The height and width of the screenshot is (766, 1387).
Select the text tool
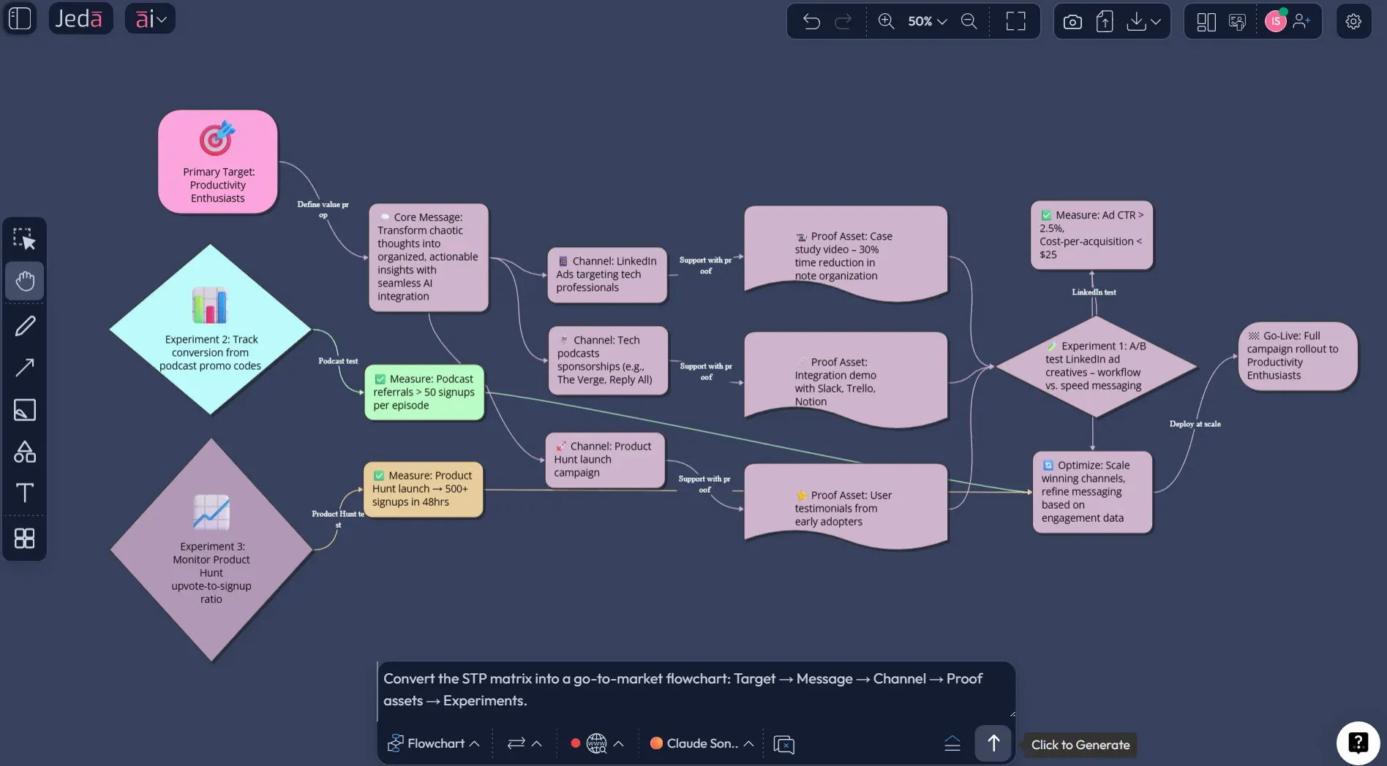(24, 493)
